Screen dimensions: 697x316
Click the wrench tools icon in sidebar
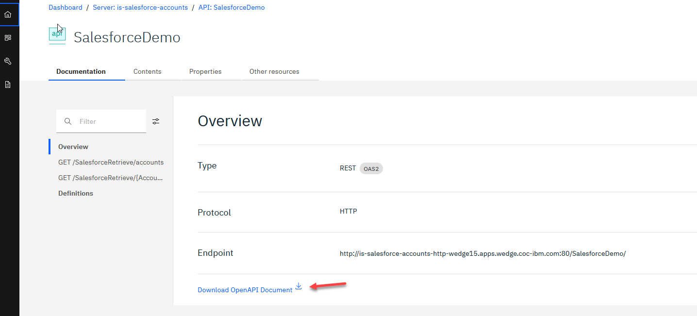tap(8, 61)
